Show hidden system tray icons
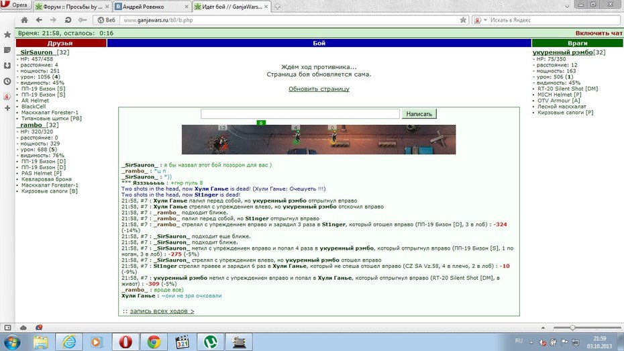Image resolution: width=624 pixels, height=351 pixels. (531, 342)
